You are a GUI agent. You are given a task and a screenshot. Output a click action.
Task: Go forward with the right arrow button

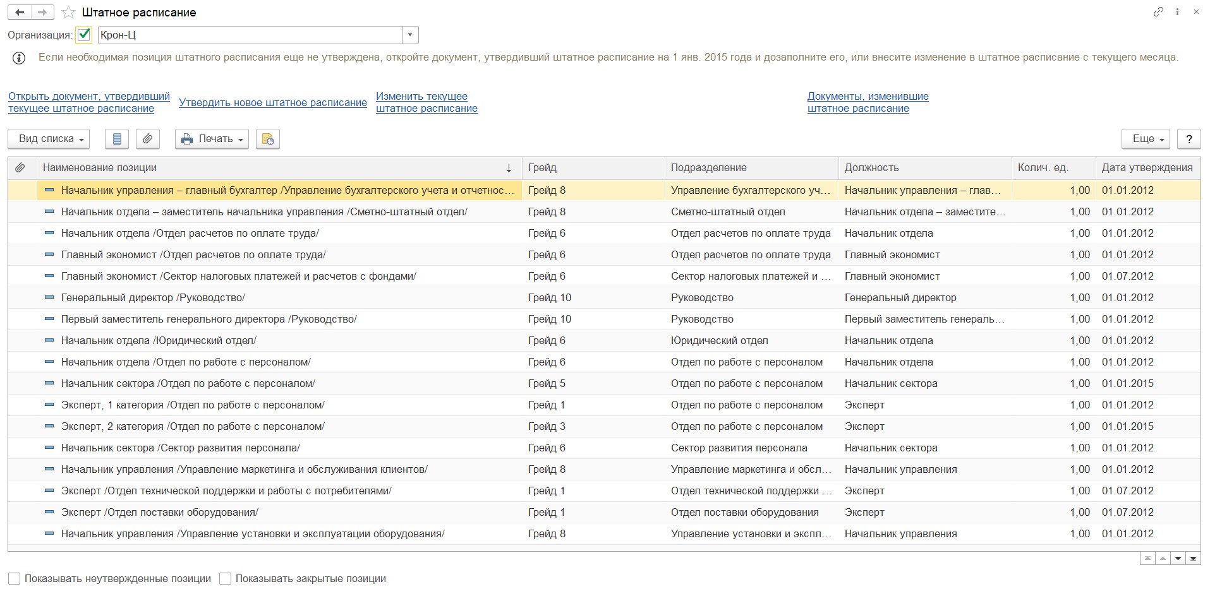click(42, 12)
